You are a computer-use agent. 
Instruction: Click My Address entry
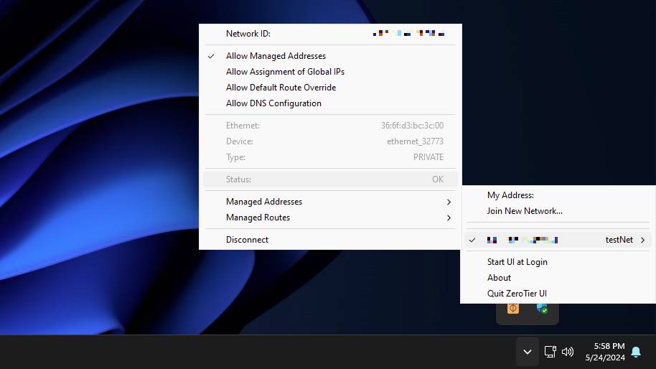558,195
